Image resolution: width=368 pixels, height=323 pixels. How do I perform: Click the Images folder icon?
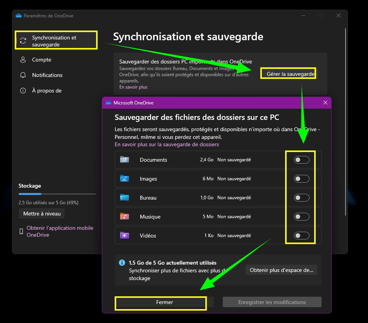point(124,178)
